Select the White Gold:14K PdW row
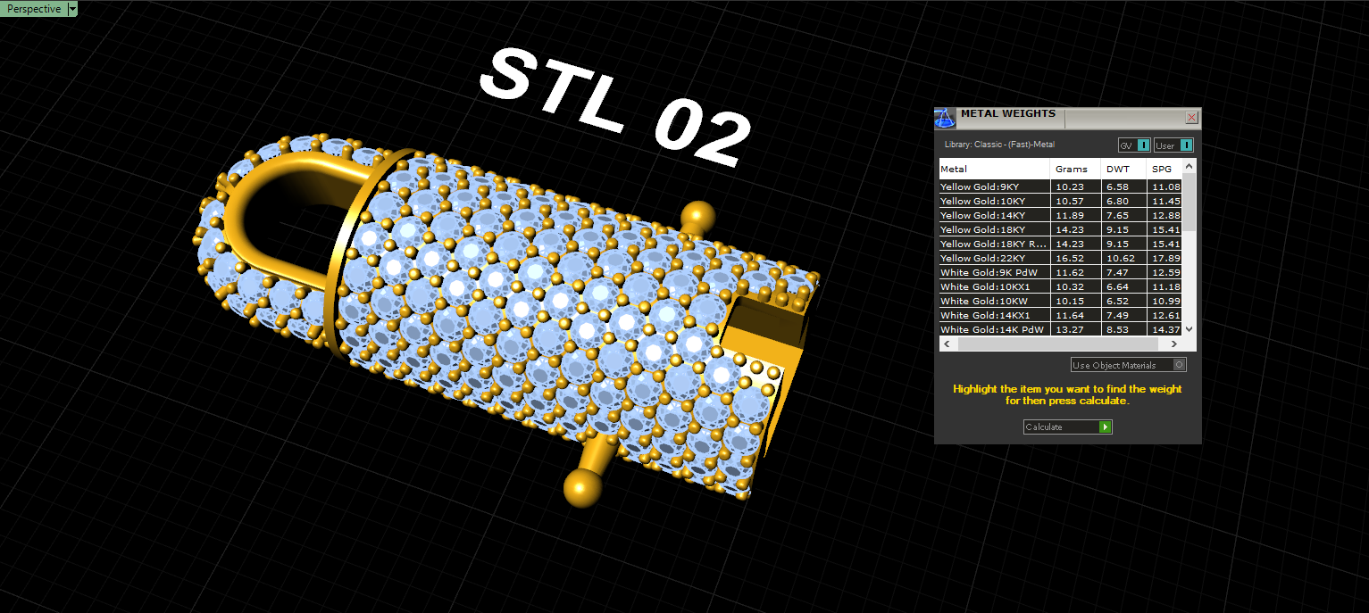1369x613 pixels. coord(1060,329)
